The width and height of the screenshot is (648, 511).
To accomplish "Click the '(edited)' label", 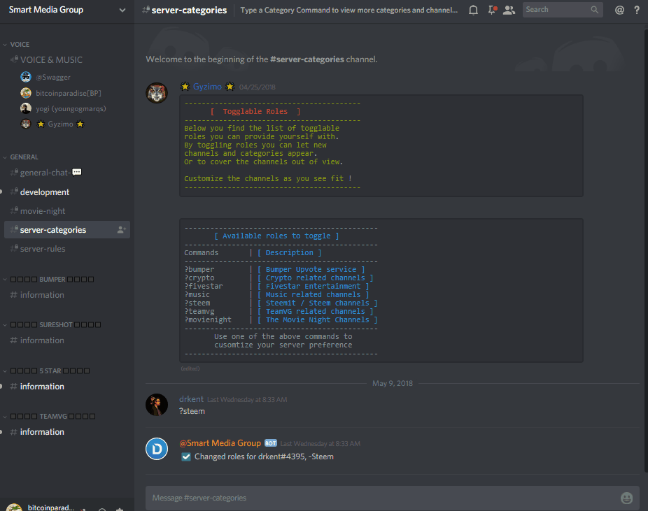I will tap(190, 368).
